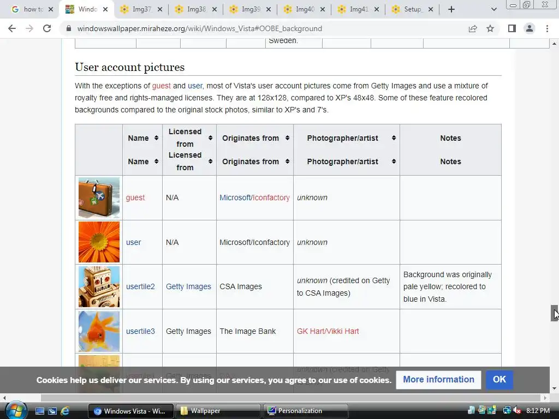Click the address bar URL
The height and width of the screenshot is (419, 559).
200,28
